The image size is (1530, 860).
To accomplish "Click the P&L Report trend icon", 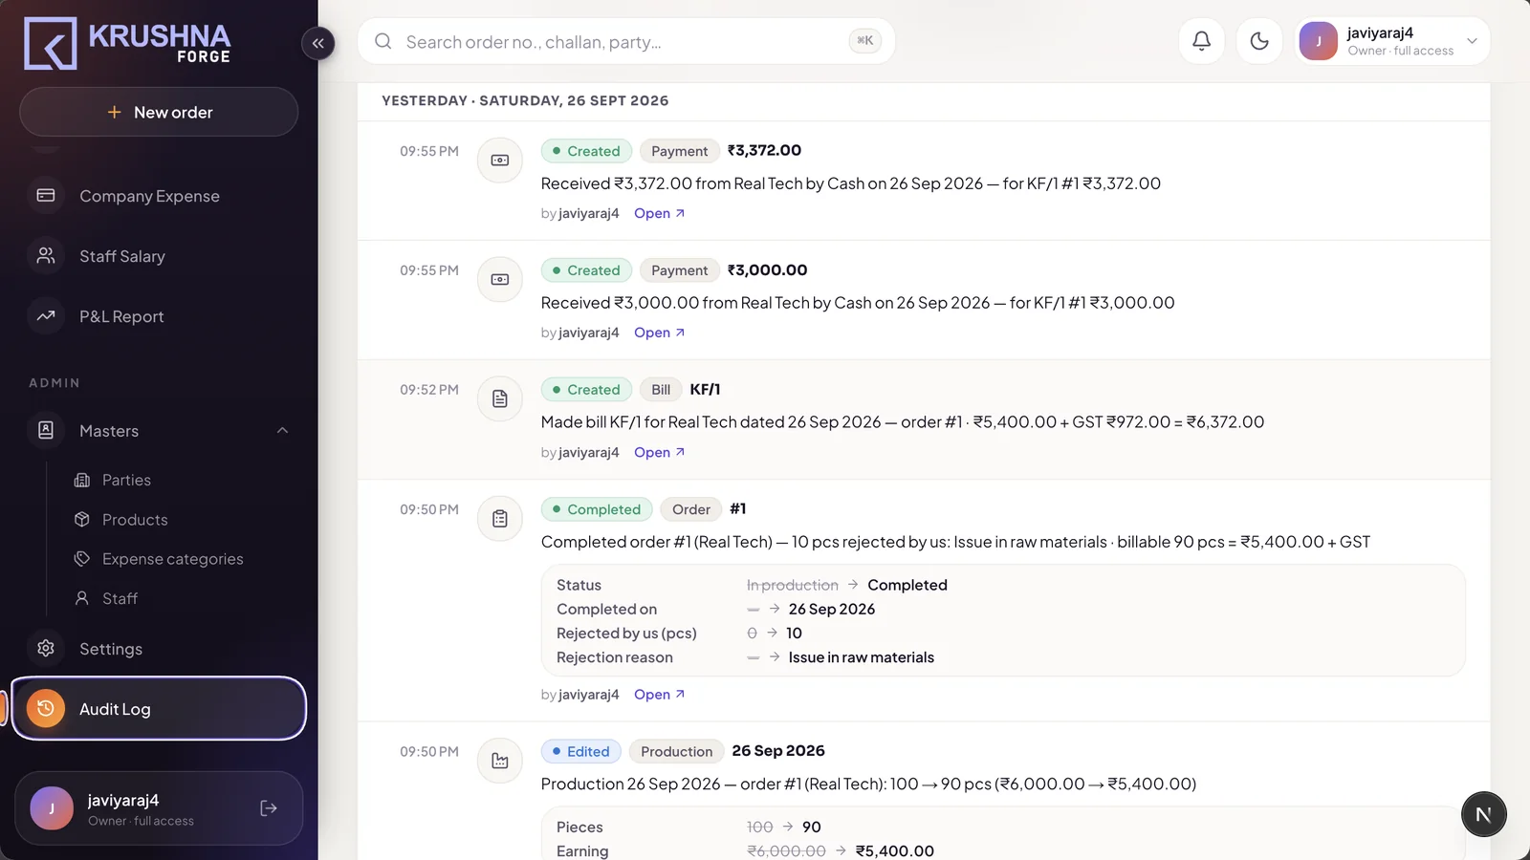I will coord(46,315).
